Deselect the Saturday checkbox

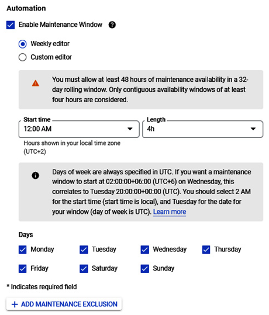[x=84, y=269]
